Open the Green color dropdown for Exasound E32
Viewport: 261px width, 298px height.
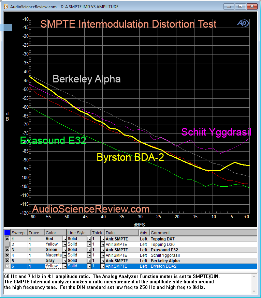pos(64,250)
